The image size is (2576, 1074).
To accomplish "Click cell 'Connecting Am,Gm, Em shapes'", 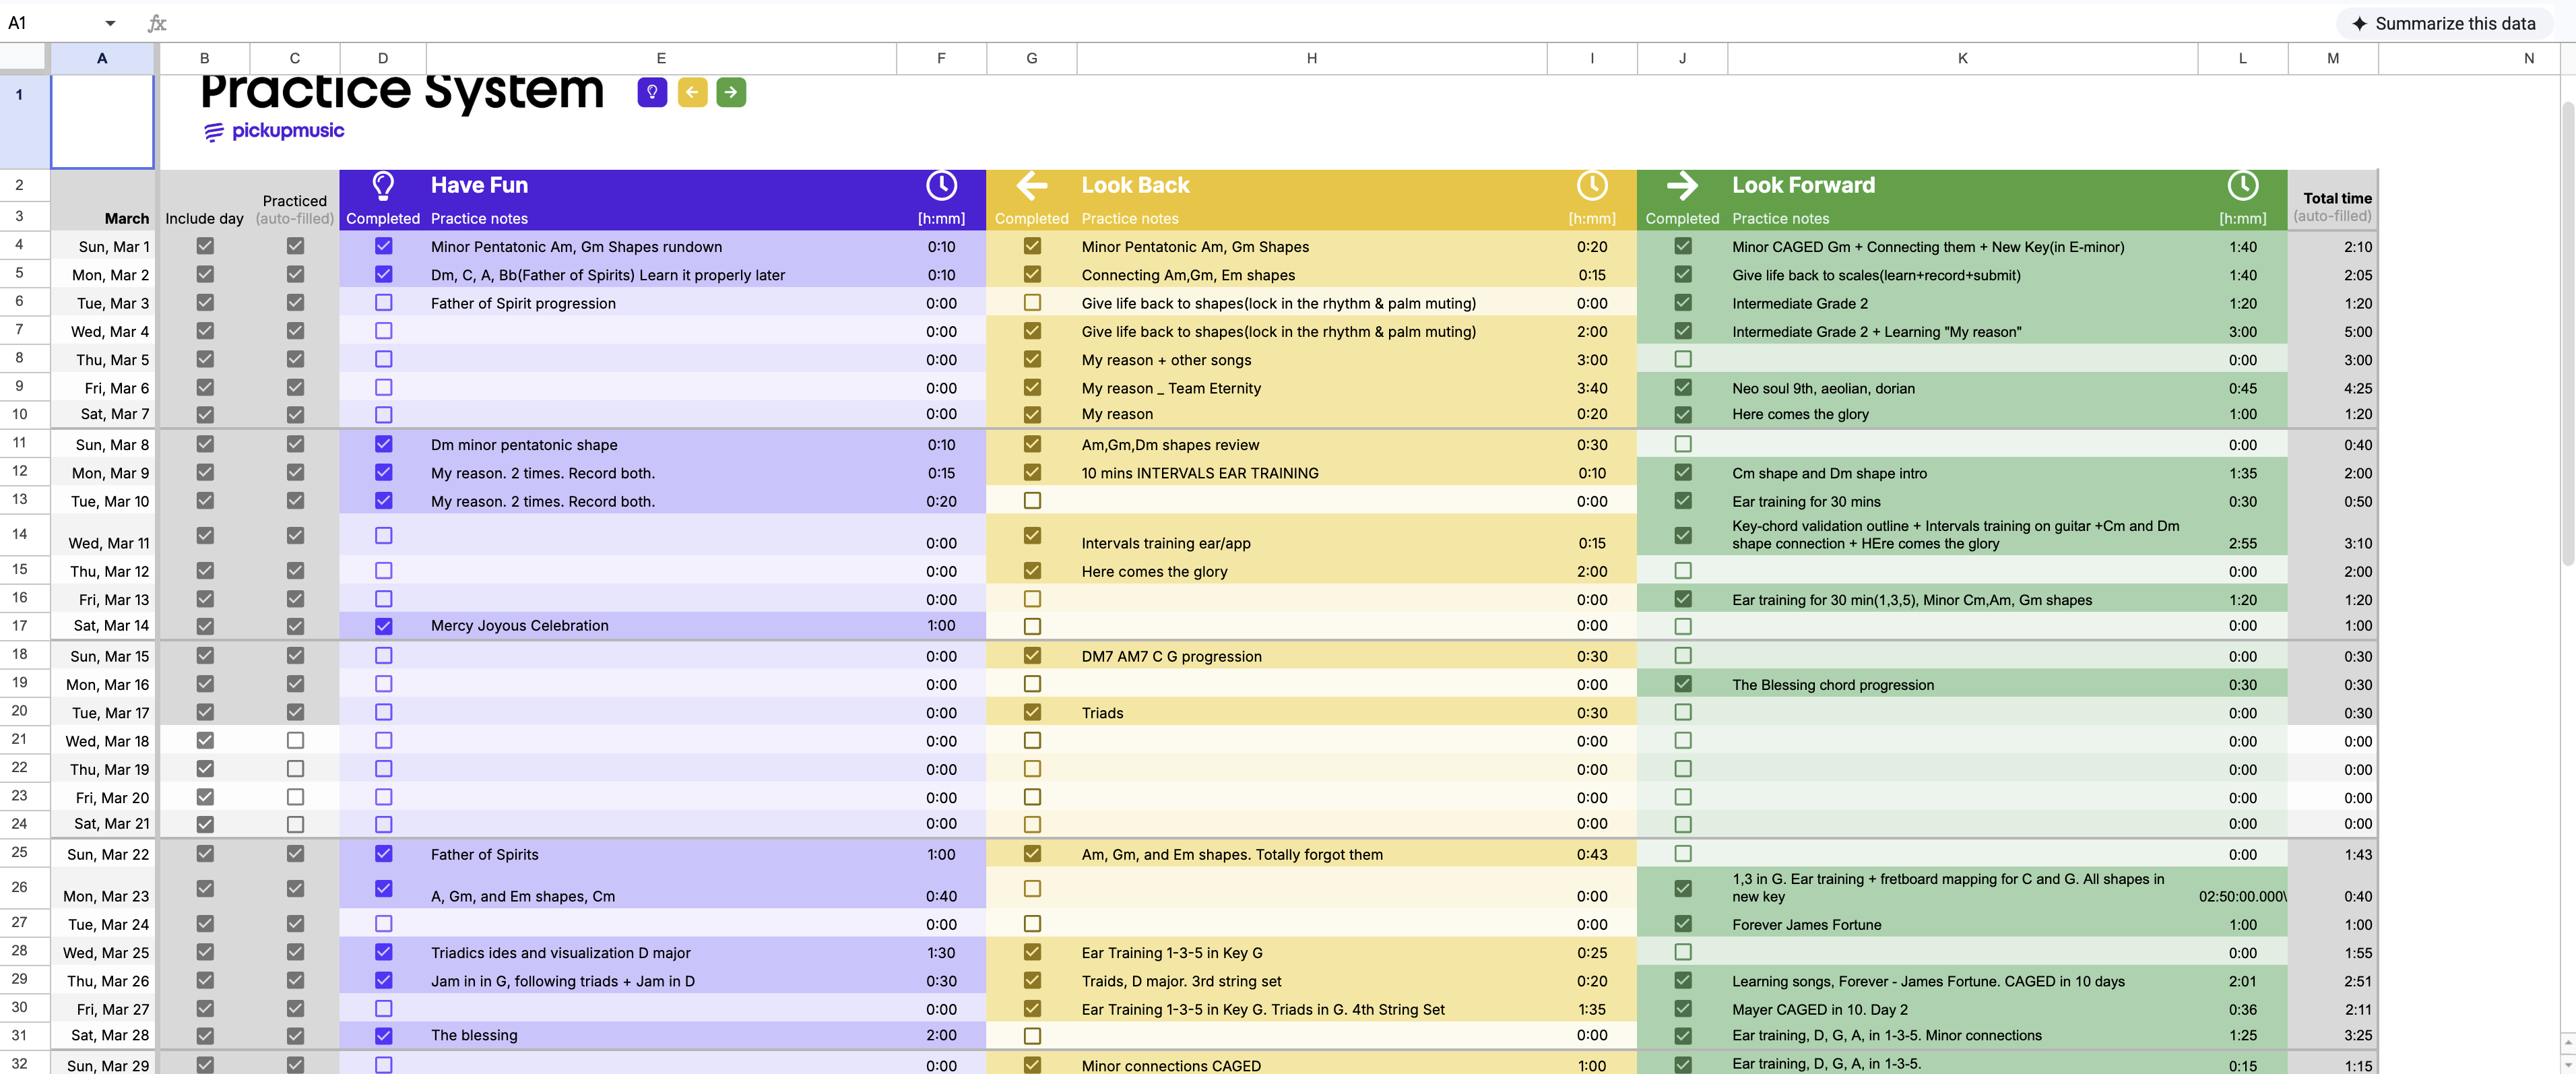I will (1311, 275).
